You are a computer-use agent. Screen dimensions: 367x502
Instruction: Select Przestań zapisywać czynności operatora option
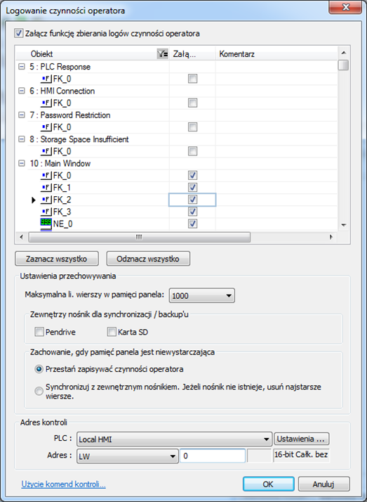39,369
